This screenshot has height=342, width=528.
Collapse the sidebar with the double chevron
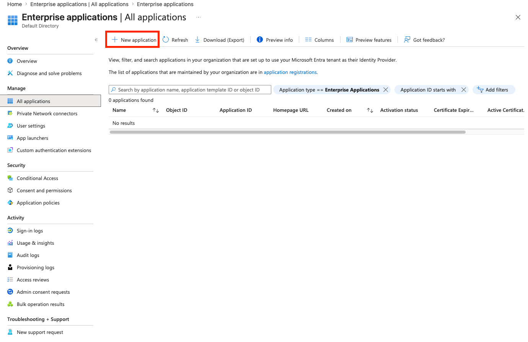click(x=96, y=40)
